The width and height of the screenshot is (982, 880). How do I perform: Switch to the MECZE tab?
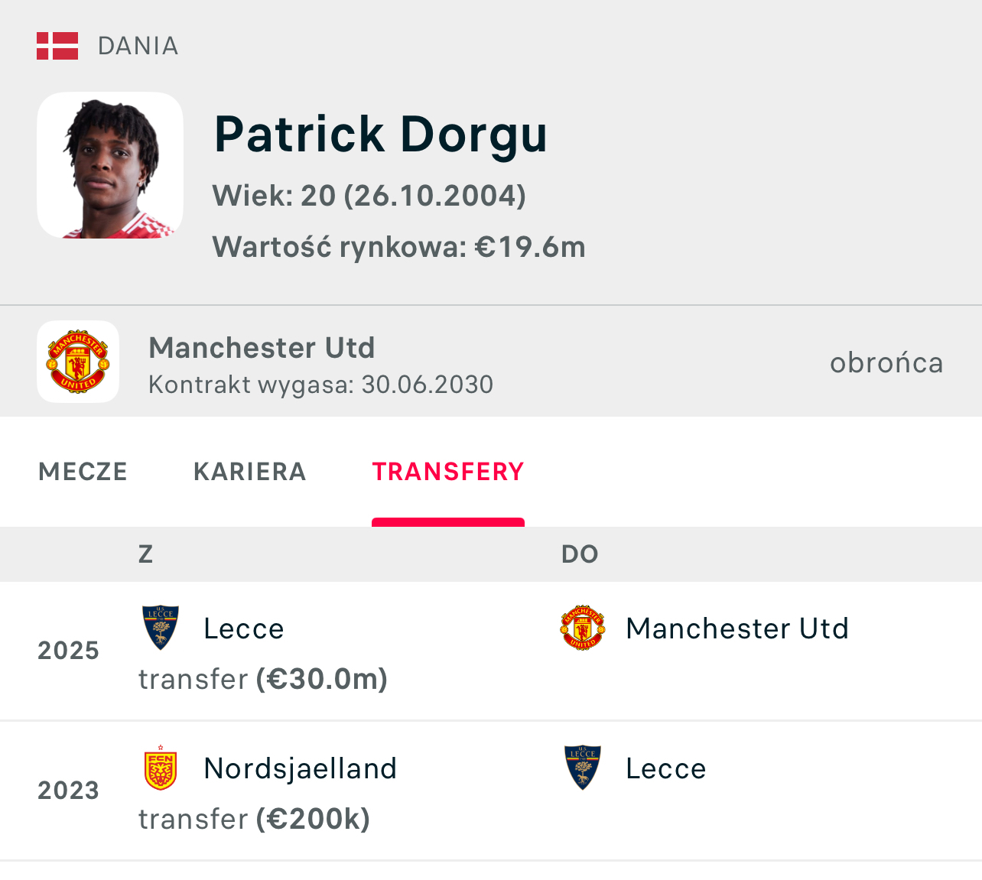(x=83, y=472)
